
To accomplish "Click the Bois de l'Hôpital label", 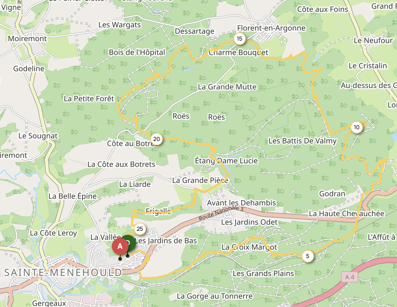I will click(137, 52).
